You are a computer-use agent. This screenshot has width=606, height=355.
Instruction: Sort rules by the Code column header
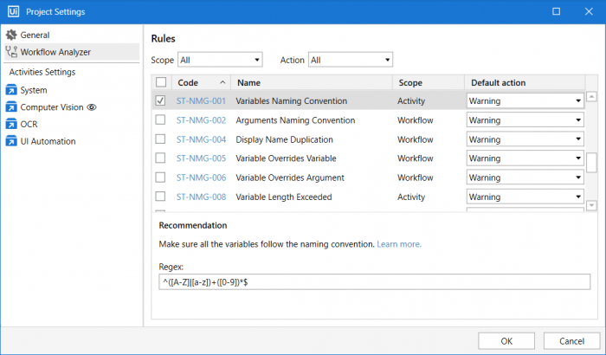pos(189,83)
